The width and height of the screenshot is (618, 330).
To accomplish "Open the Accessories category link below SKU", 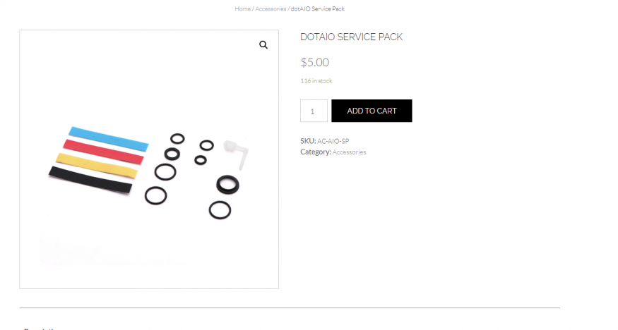I will [349, 152].
